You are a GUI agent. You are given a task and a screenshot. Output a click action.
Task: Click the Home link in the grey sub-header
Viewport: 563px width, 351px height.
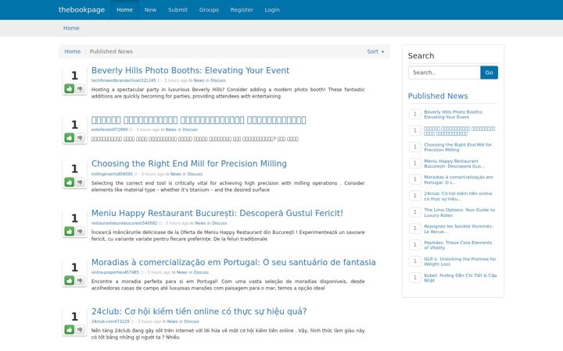pyautogui.click(x=71, y=28)
